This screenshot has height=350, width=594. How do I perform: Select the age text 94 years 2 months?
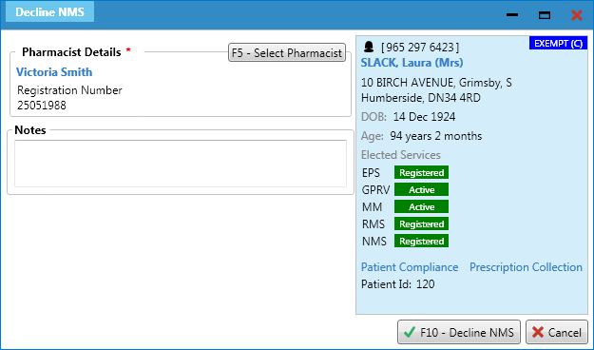tap(436, 136)
